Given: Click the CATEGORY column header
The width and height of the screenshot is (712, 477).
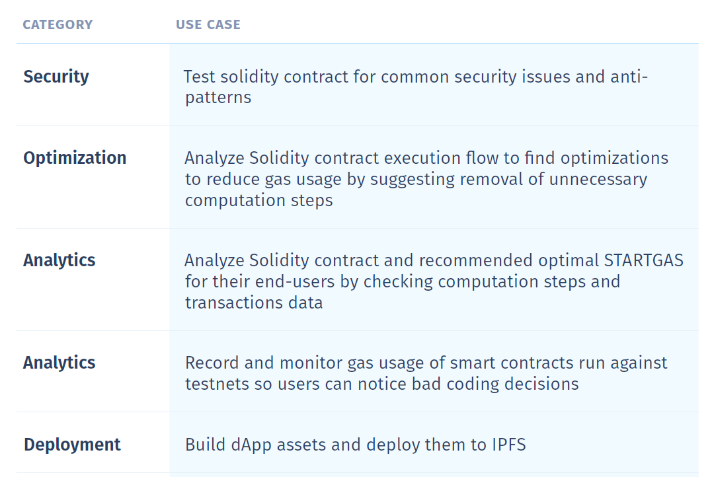Looking at the screenshot, I should (58, 25).
